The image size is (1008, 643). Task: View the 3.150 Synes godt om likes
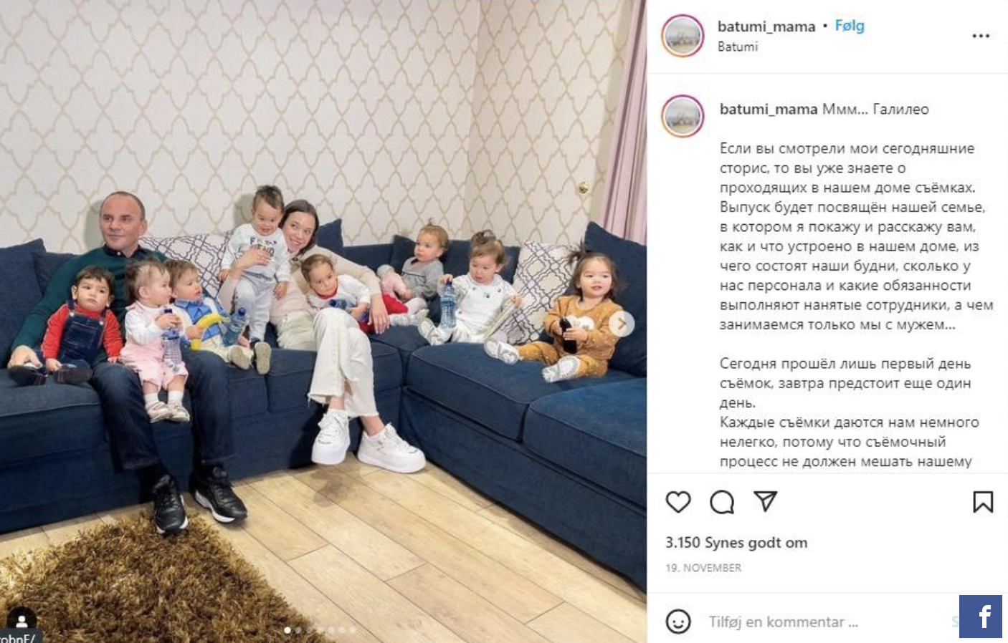[736, 543]
